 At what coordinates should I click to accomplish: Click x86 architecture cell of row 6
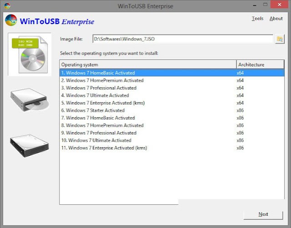(240, 110)
